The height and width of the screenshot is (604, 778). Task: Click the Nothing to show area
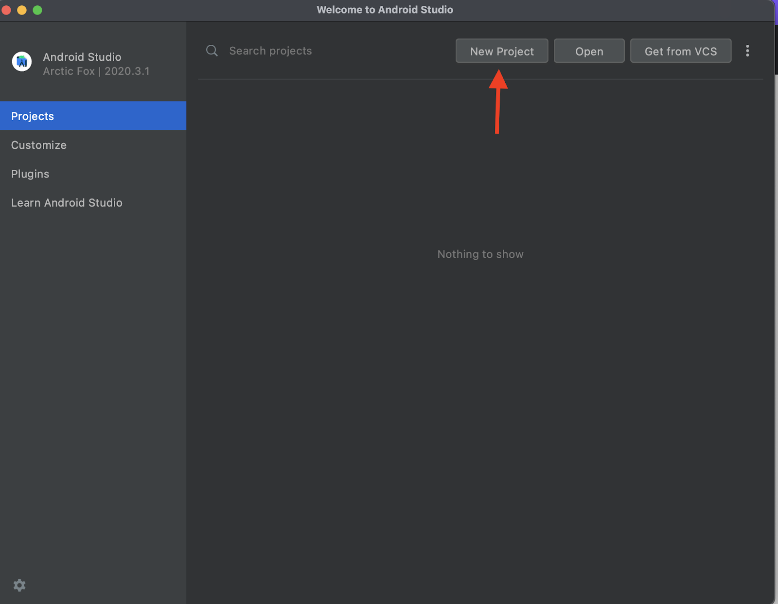pyautogui.click(x=480, y=254)
